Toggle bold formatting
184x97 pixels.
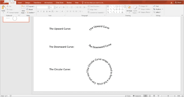(x=38, y=11)
